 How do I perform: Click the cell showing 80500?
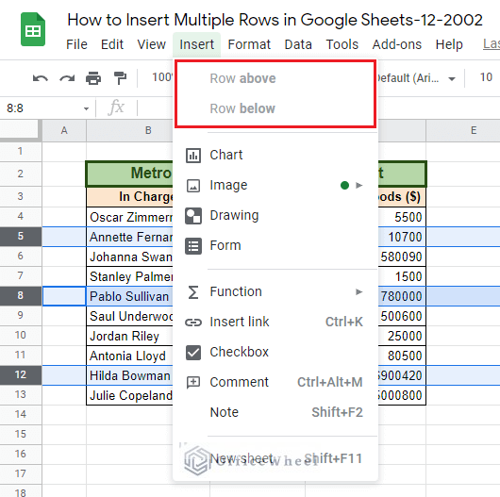[x=402, y=356]
